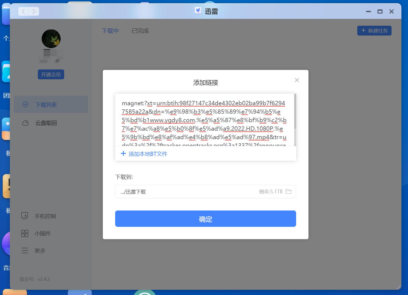Open the 小插件 plugins panel

click(x=25, y=233)
